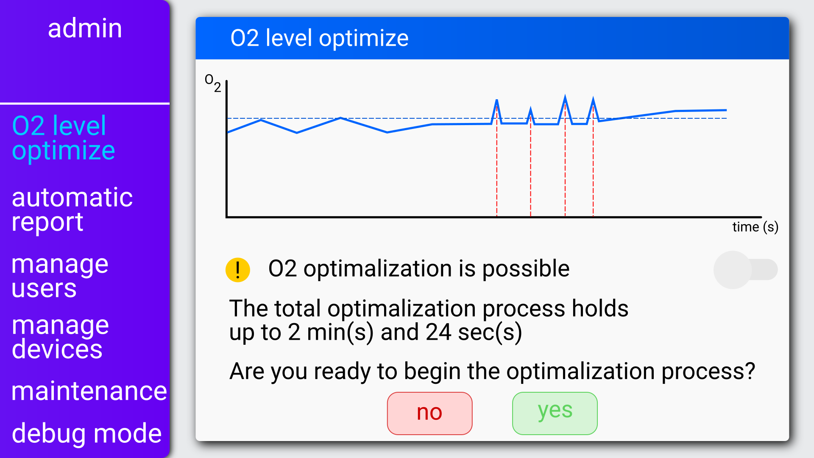Click the second red dashed spike marker
Screen dimensions: 814x458
pos(530,170)
